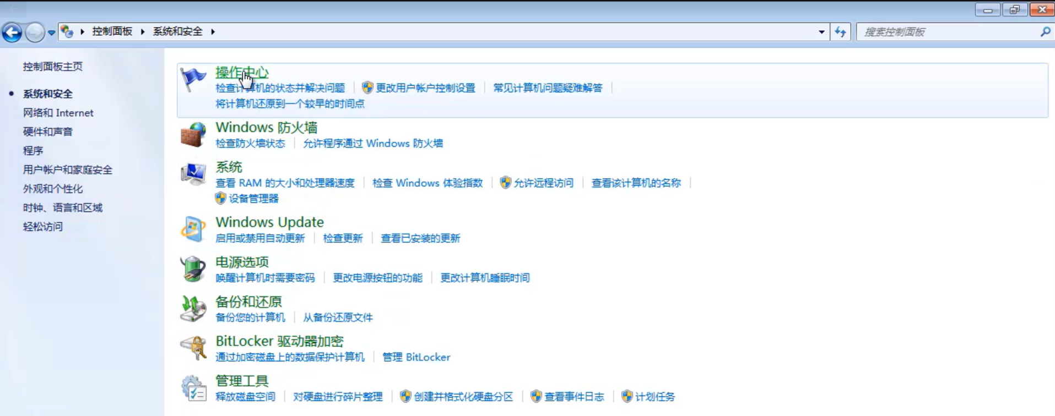This screenshot has width=1055, height=416.
Task: Open the Windows 防火墙 brick wall icon
Action: tap(193, 135)
